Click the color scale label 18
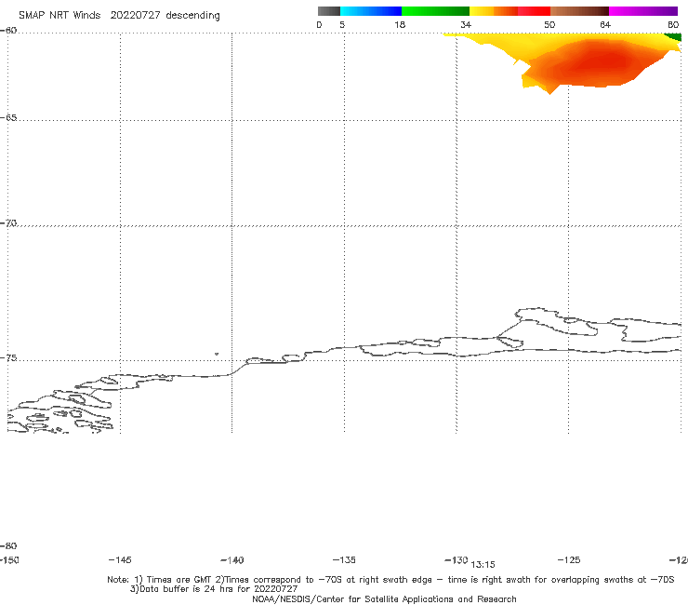Screen dimensions: 688x605 pos(400,25)
